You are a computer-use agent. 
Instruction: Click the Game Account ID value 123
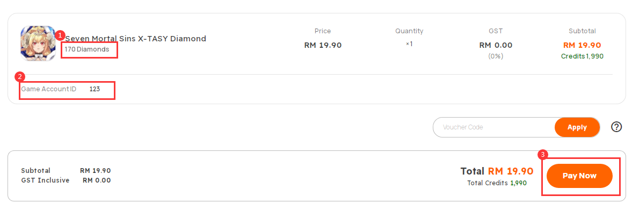pos(95,89)
